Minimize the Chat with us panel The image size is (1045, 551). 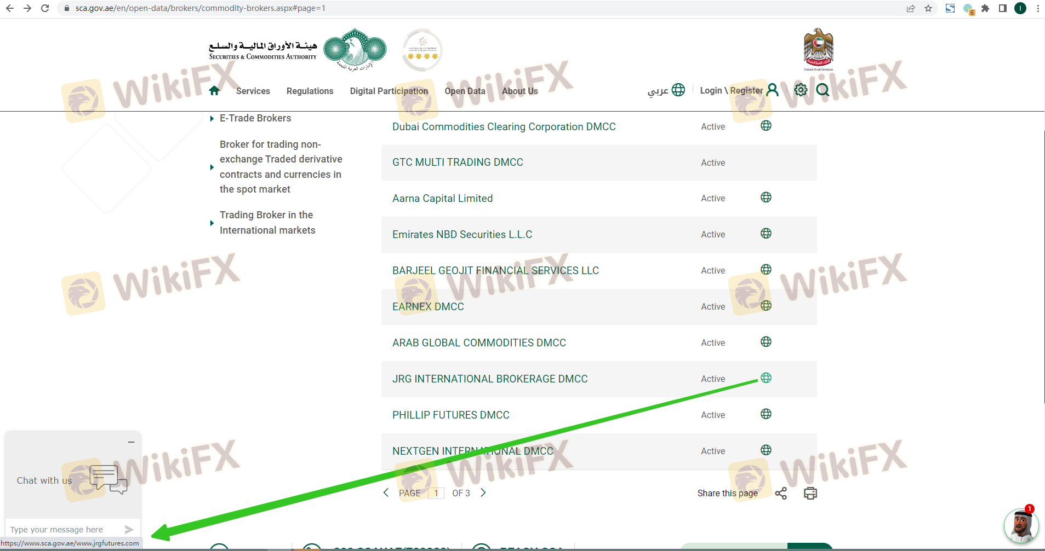pos(131,442)
